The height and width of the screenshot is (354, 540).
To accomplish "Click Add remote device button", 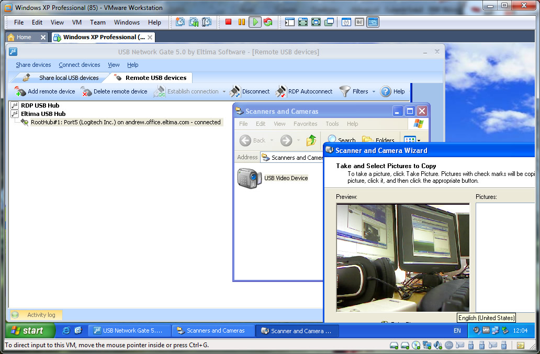I will pyautogui.click(x=45, y=91).
